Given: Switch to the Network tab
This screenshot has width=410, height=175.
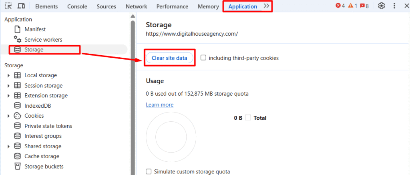Looking at the screenshot, I should click(x=136, y=6).
